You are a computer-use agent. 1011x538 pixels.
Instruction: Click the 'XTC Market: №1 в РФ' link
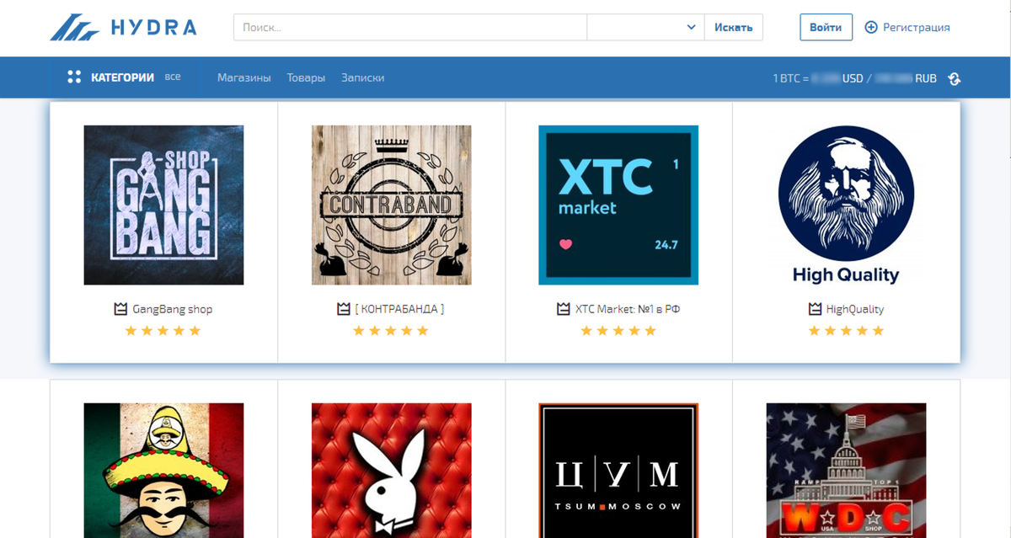click(x=628, y=309)
